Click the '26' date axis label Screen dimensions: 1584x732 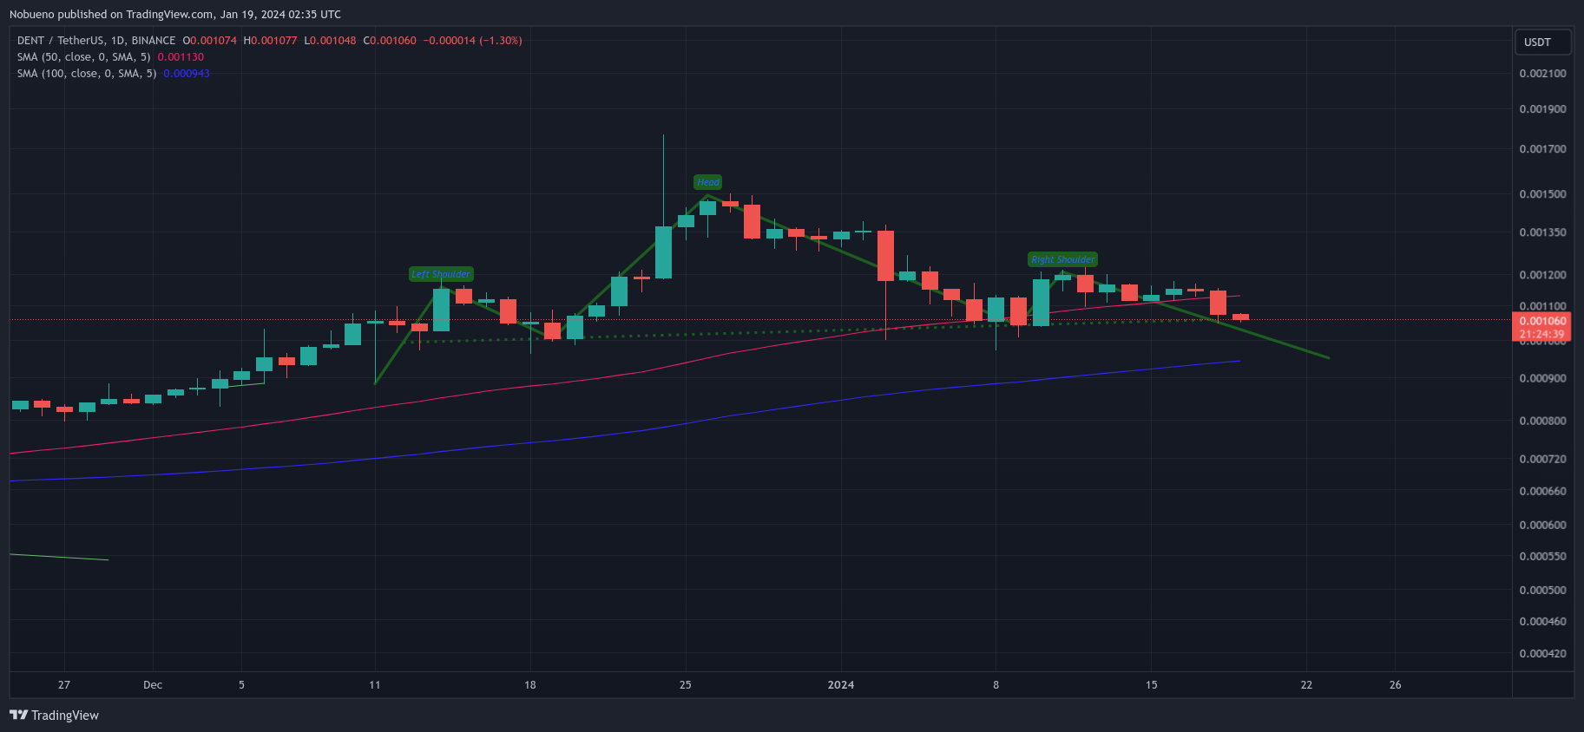(1395, 685)
